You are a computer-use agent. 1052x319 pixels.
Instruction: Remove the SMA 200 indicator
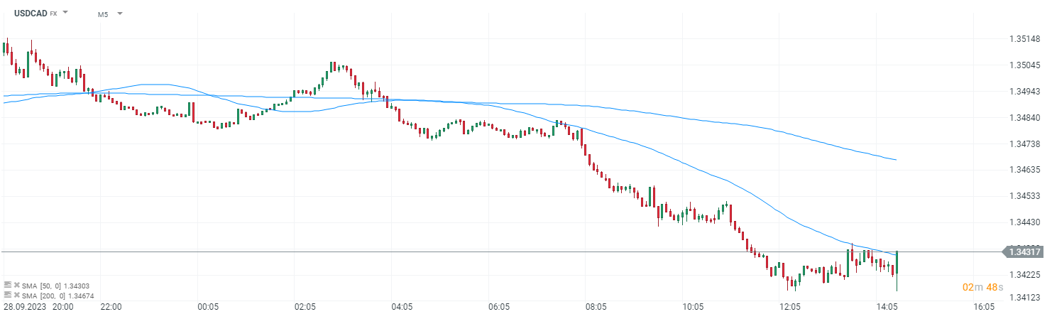pyautogui.click(x=16, y=294)
